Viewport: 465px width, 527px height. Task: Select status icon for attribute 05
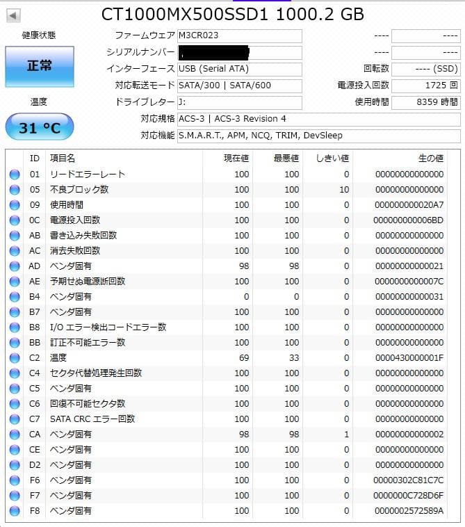click(15, 190)
